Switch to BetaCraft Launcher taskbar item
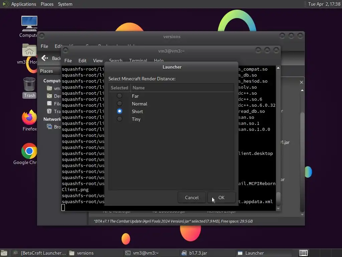Image resolution: width=342 pixels, height=257 pixels. click(x=39, y=253)
